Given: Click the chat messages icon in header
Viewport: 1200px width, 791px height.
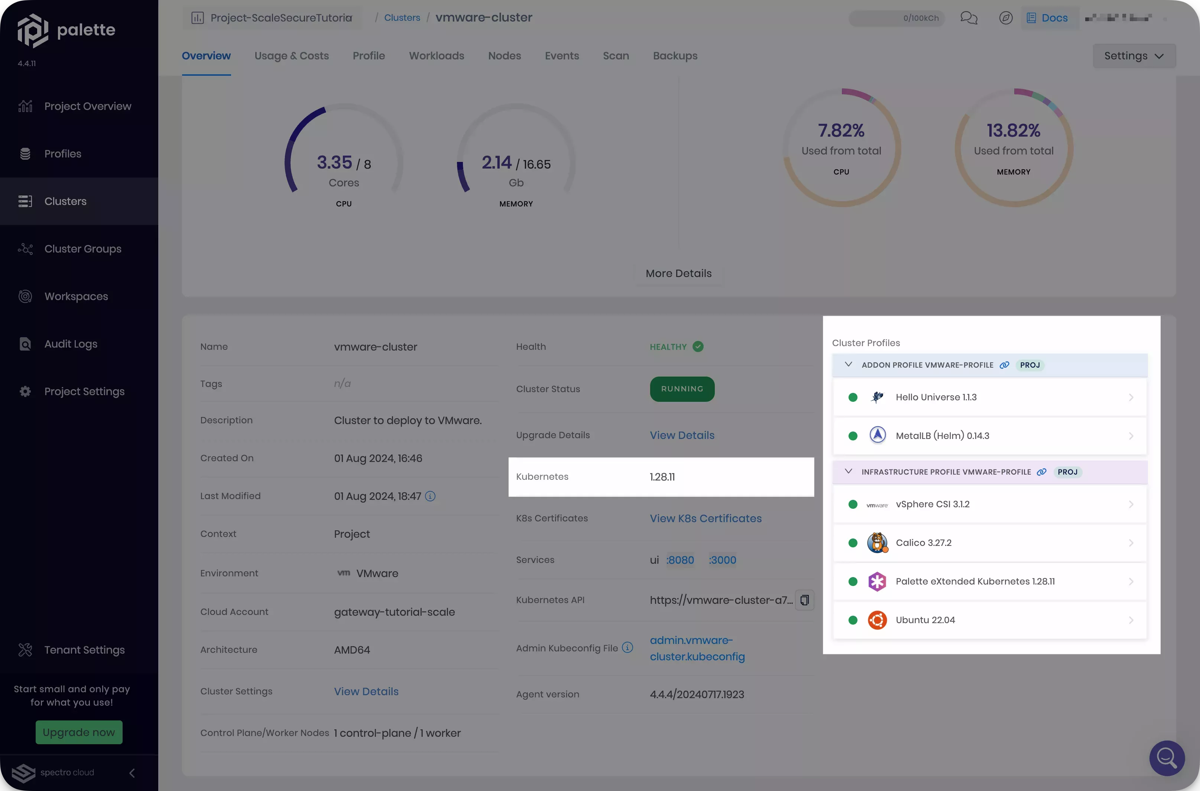Looking at the screenshot, I should tap(969, 18).
